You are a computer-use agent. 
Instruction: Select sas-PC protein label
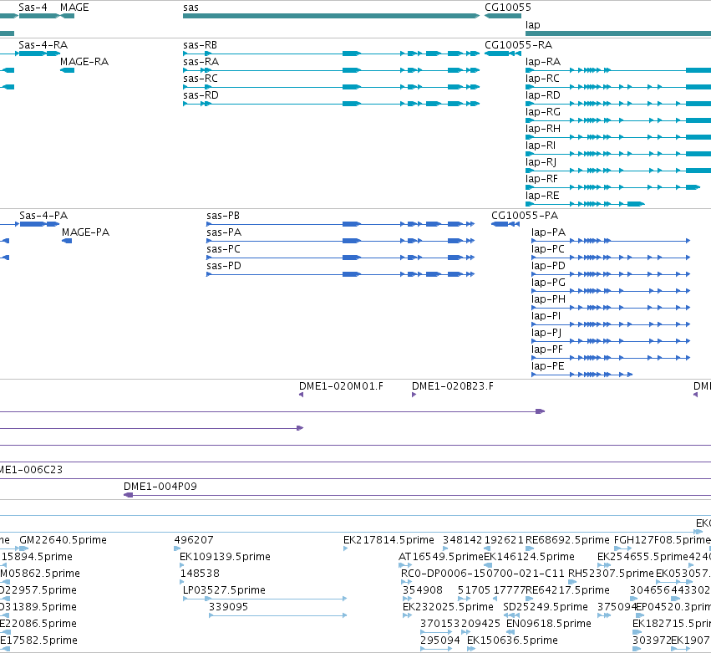click(x=224, y=249)
